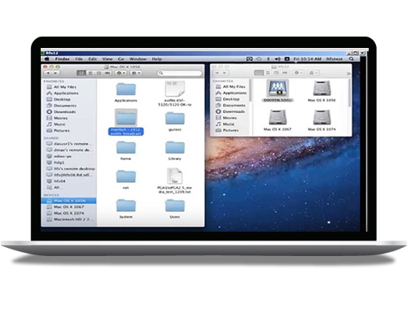
Task: Switch to list view in left Finder
Action: [90, 73]
